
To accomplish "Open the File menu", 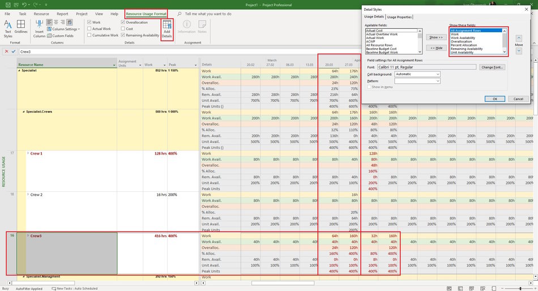I will coord(7,14).
